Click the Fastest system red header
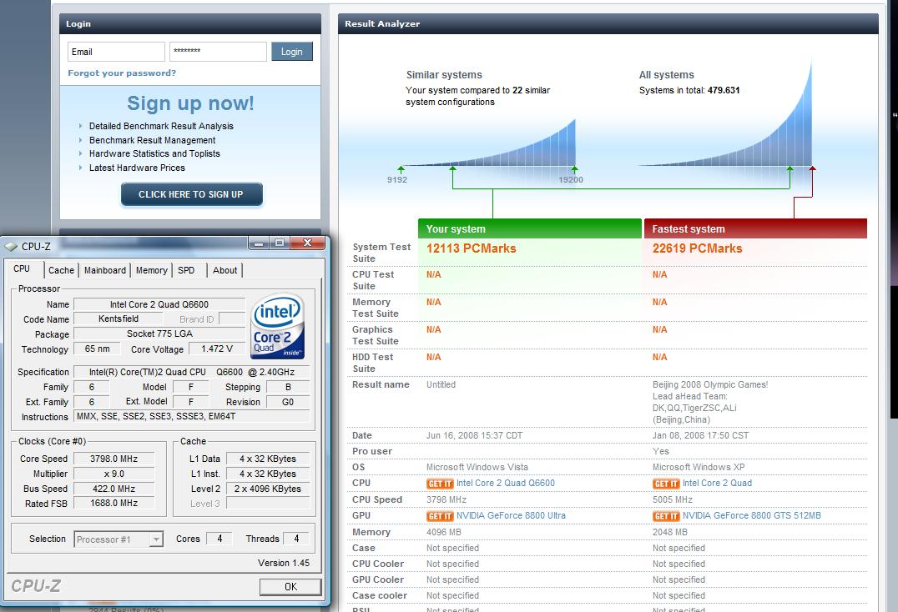 click(x=755, y=228)
